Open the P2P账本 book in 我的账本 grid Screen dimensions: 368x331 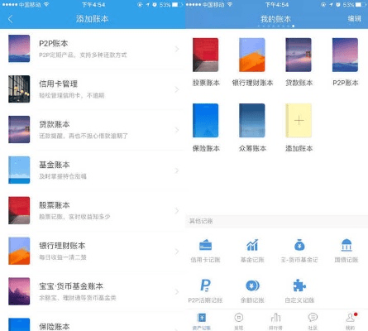[346, 55]
